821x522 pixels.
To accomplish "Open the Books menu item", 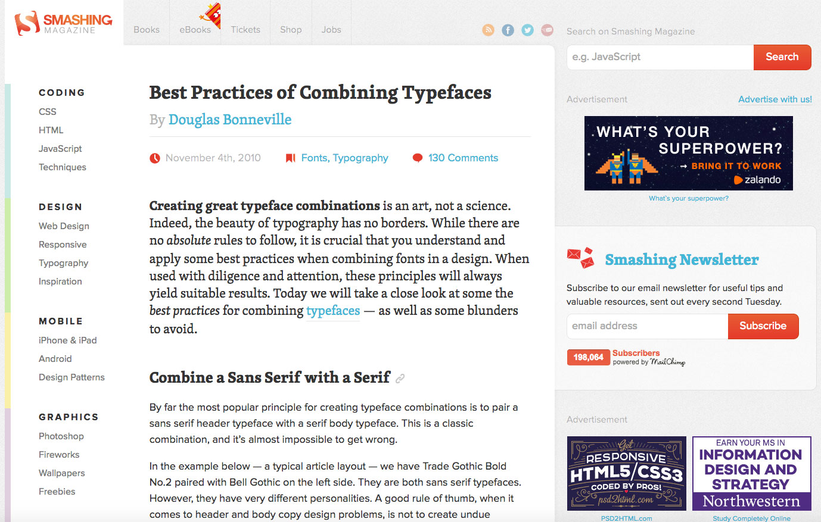I will pyautogui.click(x=147, y=30).
